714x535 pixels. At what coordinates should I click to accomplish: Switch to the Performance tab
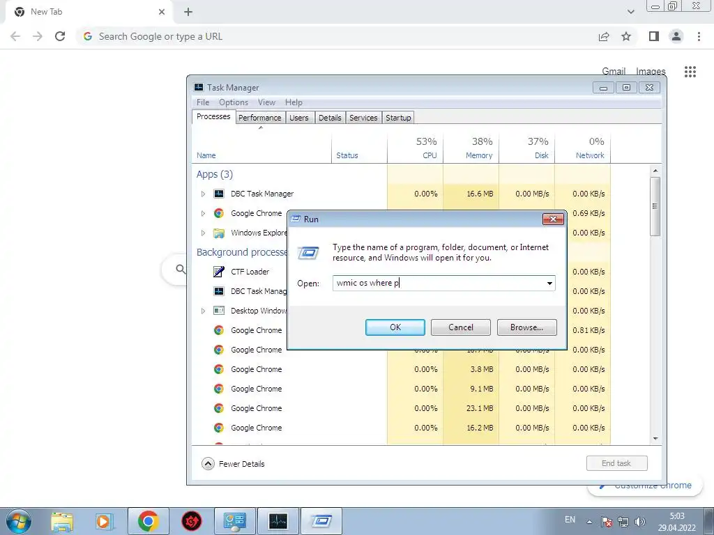[260, 118]
